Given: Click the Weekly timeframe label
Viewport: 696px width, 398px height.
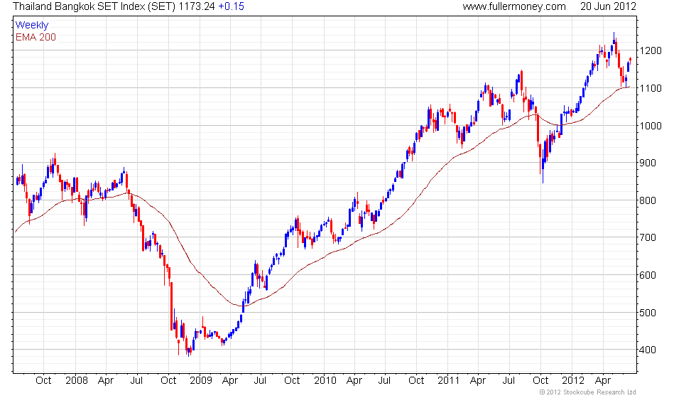Looking at the screenshot, I should pos(31,26).
